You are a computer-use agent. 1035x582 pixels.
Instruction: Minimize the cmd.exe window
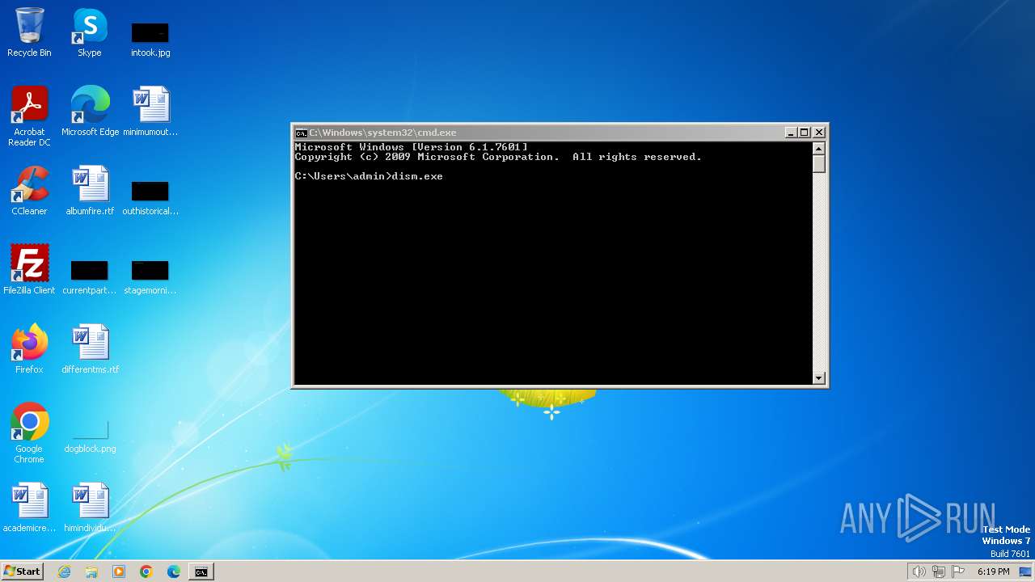791,133
